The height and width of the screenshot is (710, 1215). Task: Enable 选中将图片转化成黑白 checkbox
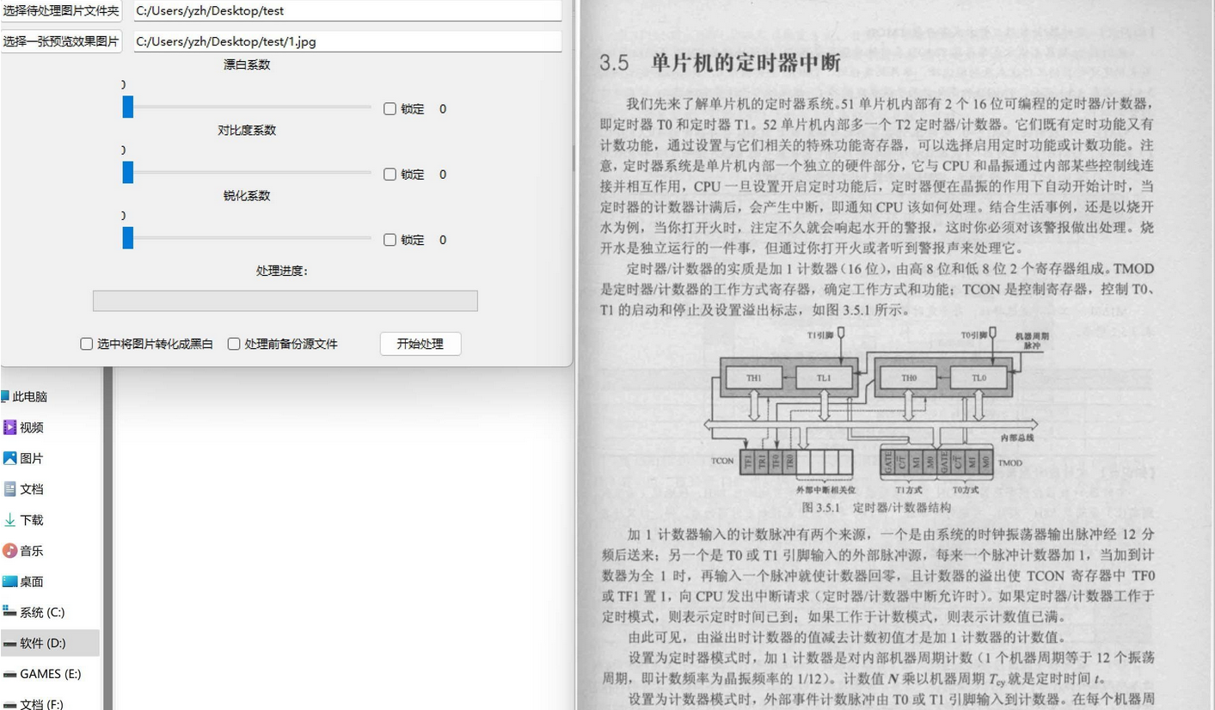(86, 344)
